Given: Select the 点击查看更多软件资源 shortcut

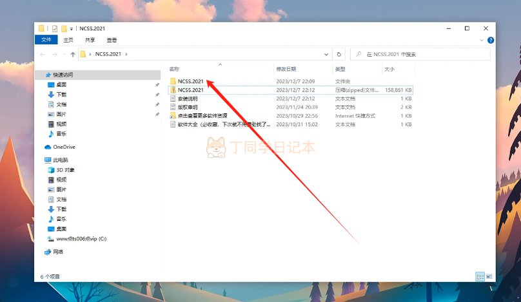Looking at the screenshot, I should tap(202, 116).
